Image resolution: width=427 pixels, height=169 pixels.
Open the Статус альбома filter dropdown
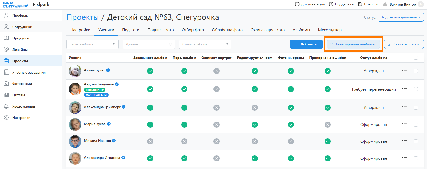pyautogui.click(x=205, y=44)
